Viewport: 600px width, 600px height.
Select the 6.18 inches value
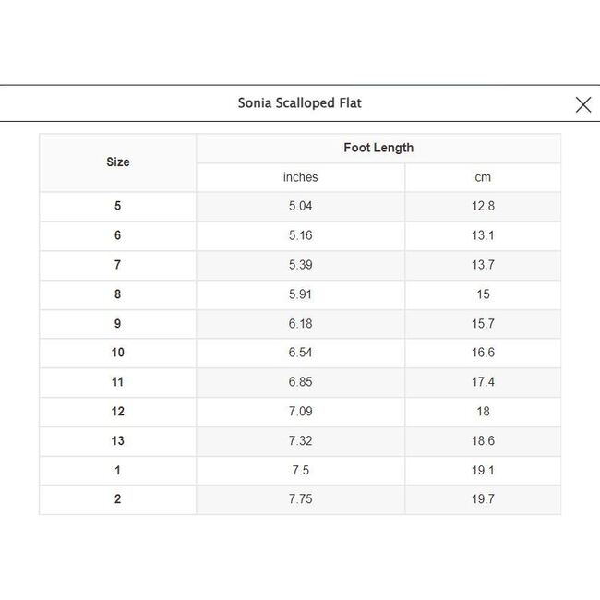click(300, 323)
